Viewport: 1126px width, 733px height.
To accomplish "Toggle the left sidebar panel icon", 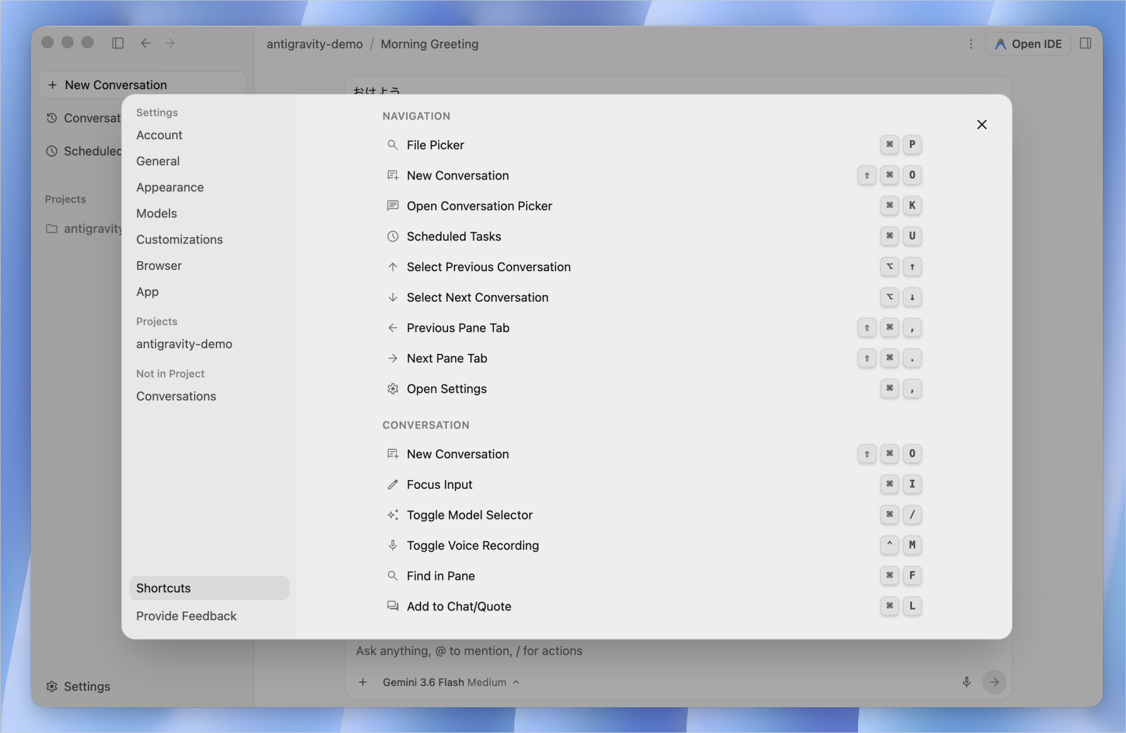I will pyautogui.click(x=118, y=43).
